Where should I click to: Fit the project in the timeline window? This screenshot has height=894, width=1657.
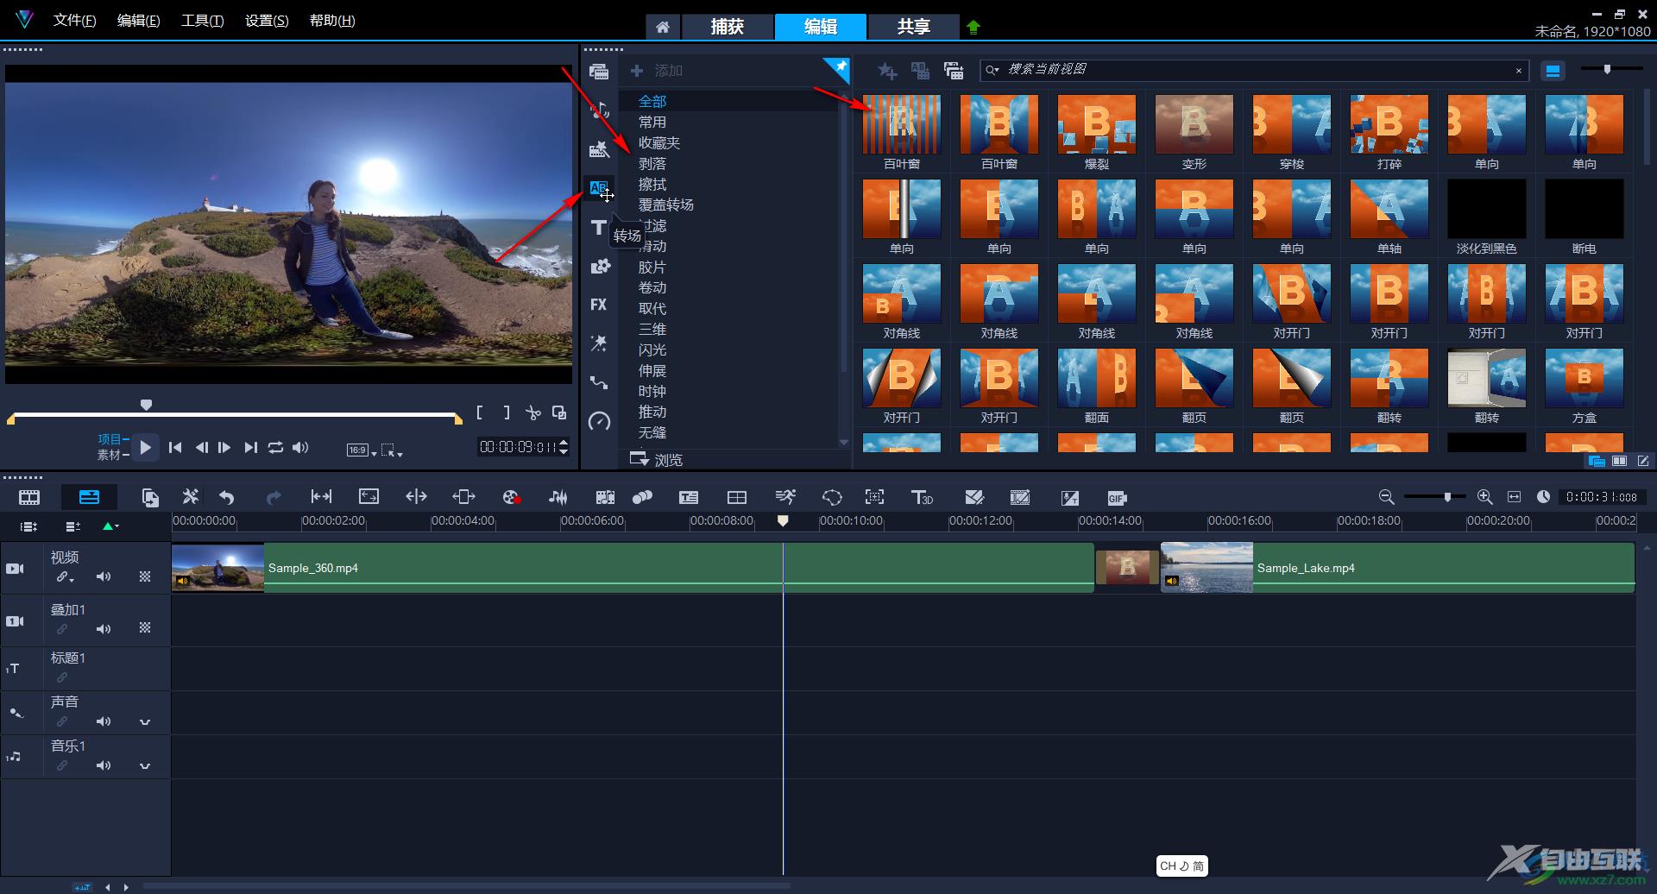[1514, 497]
